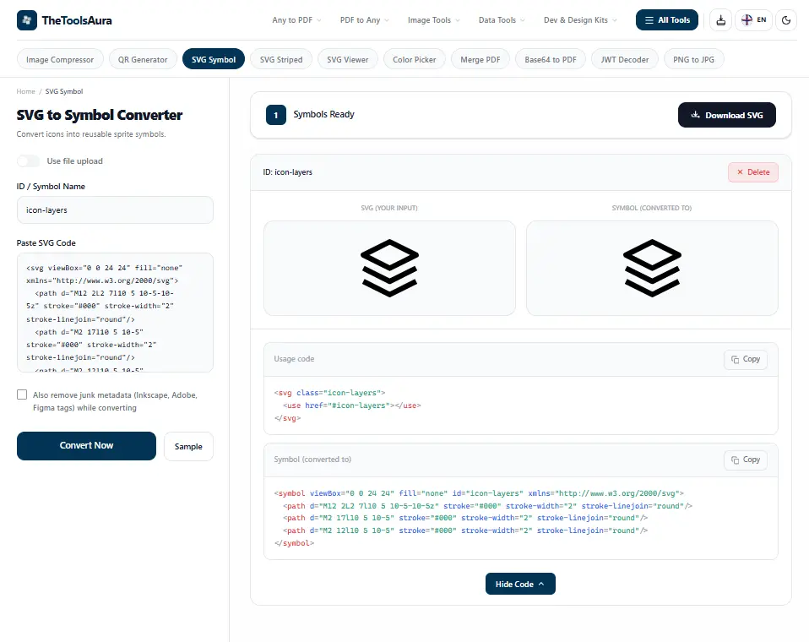
Task: Load the Sample SVG
Action: click(188, 446)
